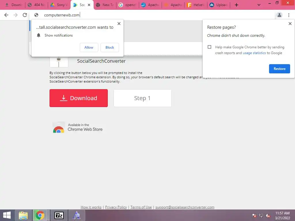Viewport: 295px width, 221px height.
Task: Reload the current page
Action: coord(25,15)
